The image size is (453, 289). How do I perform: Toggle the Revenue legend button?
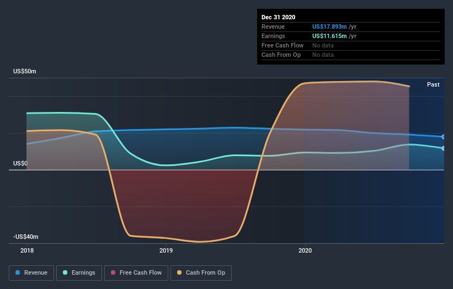point(31,272)
